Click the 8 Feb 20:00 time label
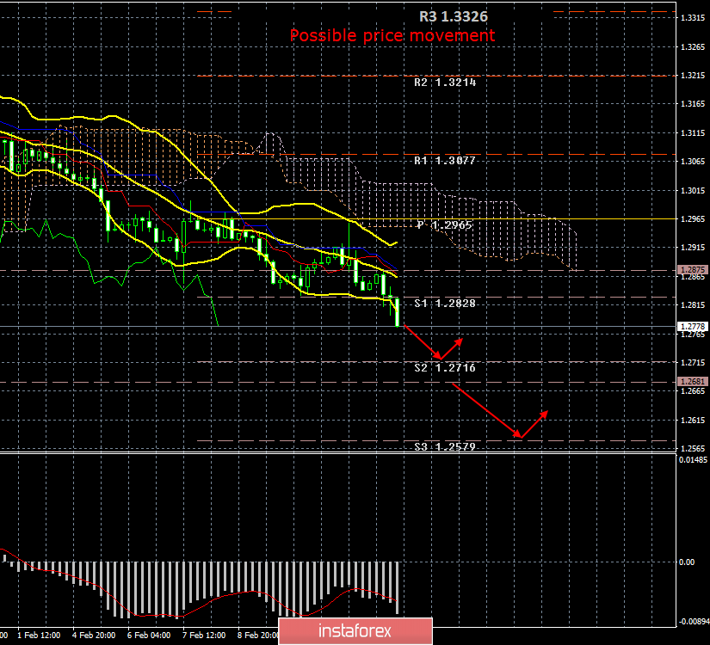 click(x=258, y=635)
